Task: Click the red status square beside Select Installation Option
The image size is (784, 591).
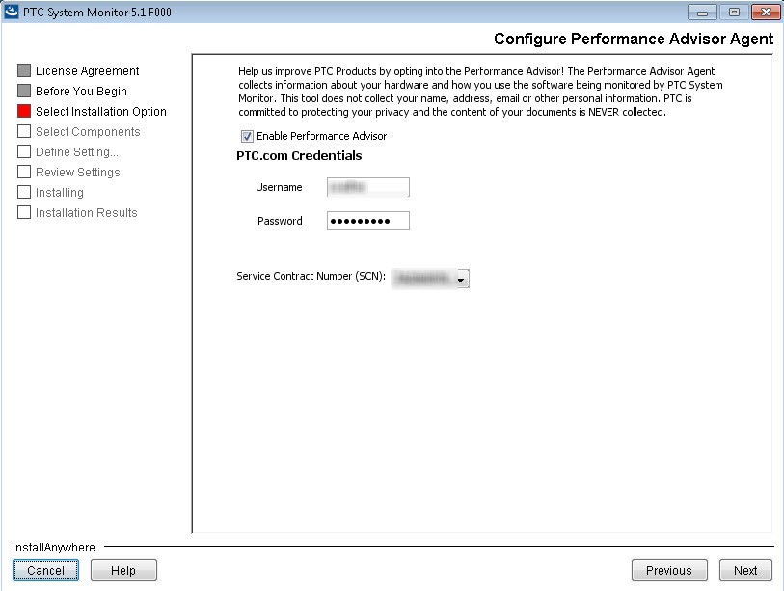Action: pyautogui.click(x=24, y=111)
